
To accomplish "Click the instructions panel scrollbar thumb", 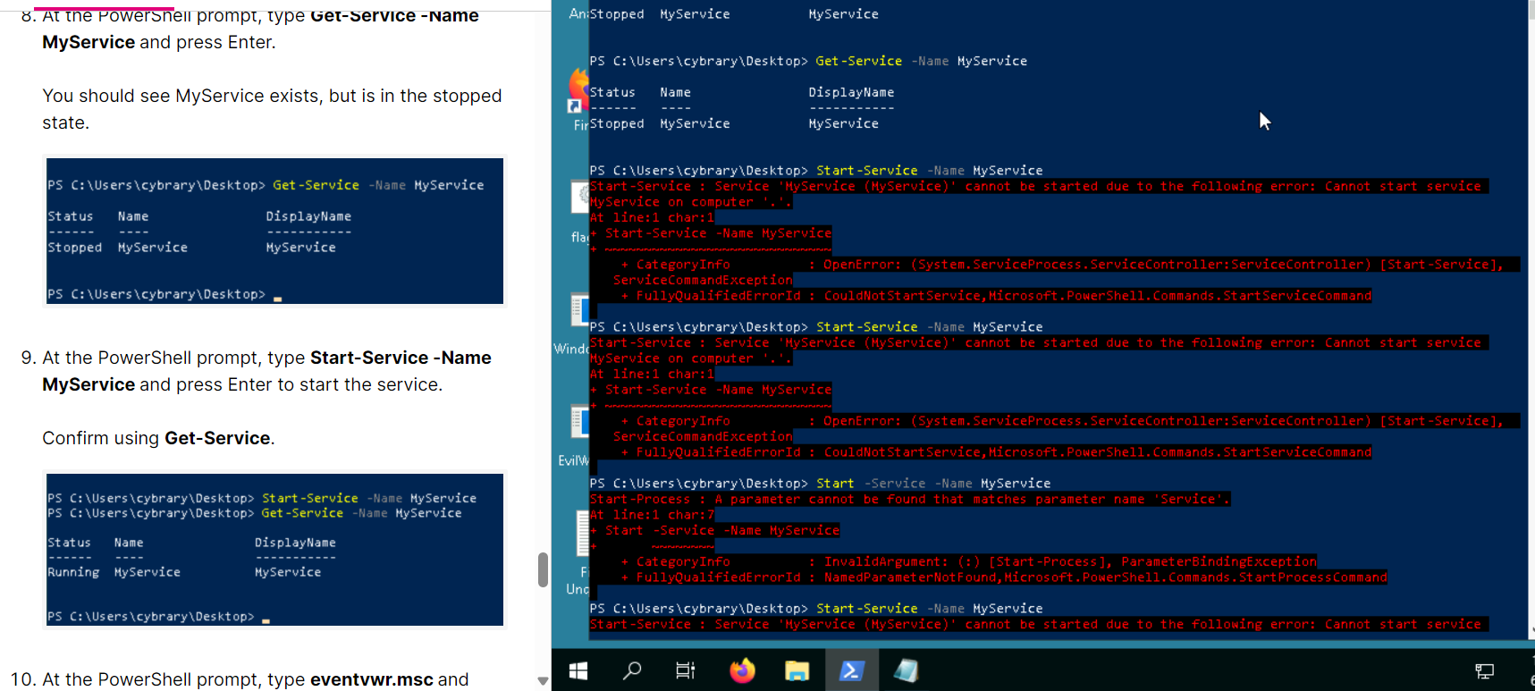I will tap(543, 569).
